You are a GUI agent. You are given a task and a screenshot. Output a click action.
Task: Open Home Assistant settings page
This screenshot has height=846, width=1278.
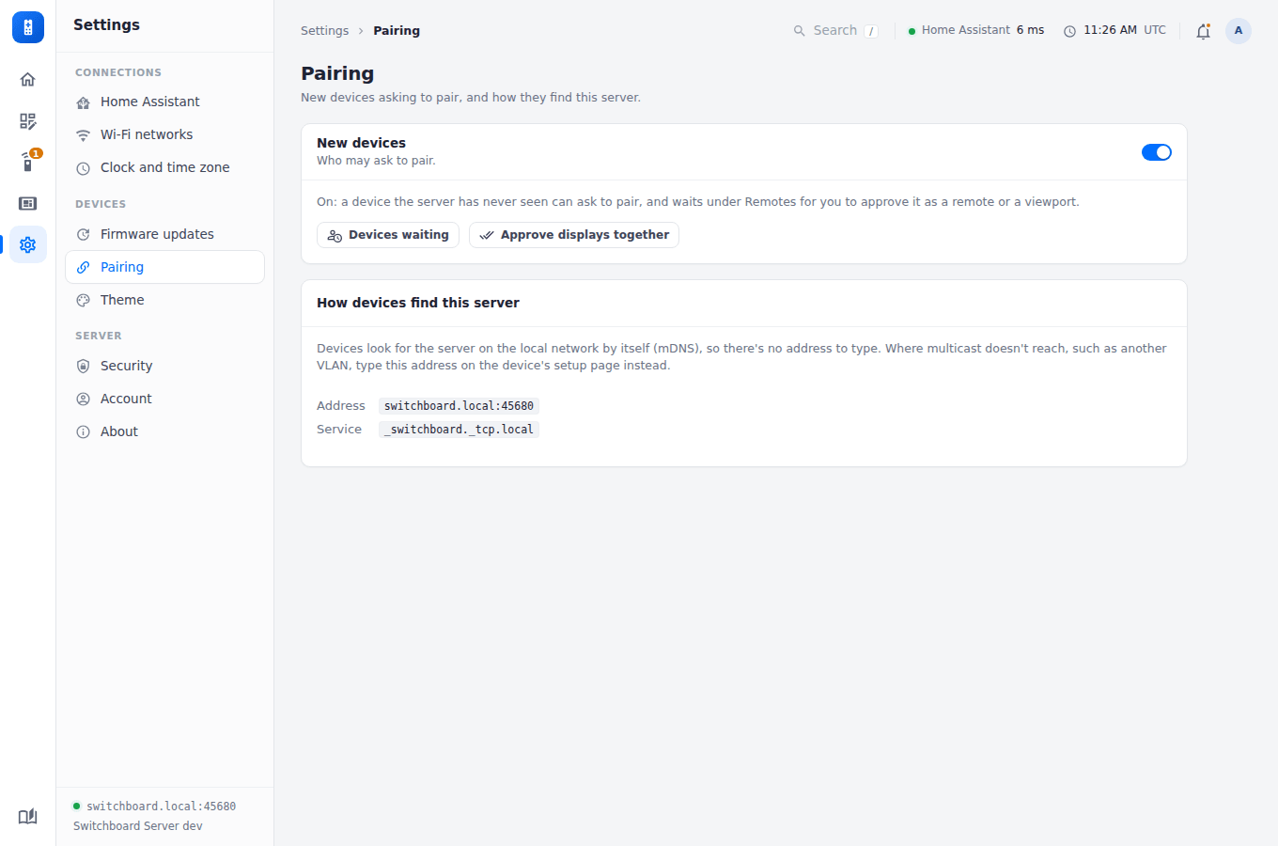(164, 102)
